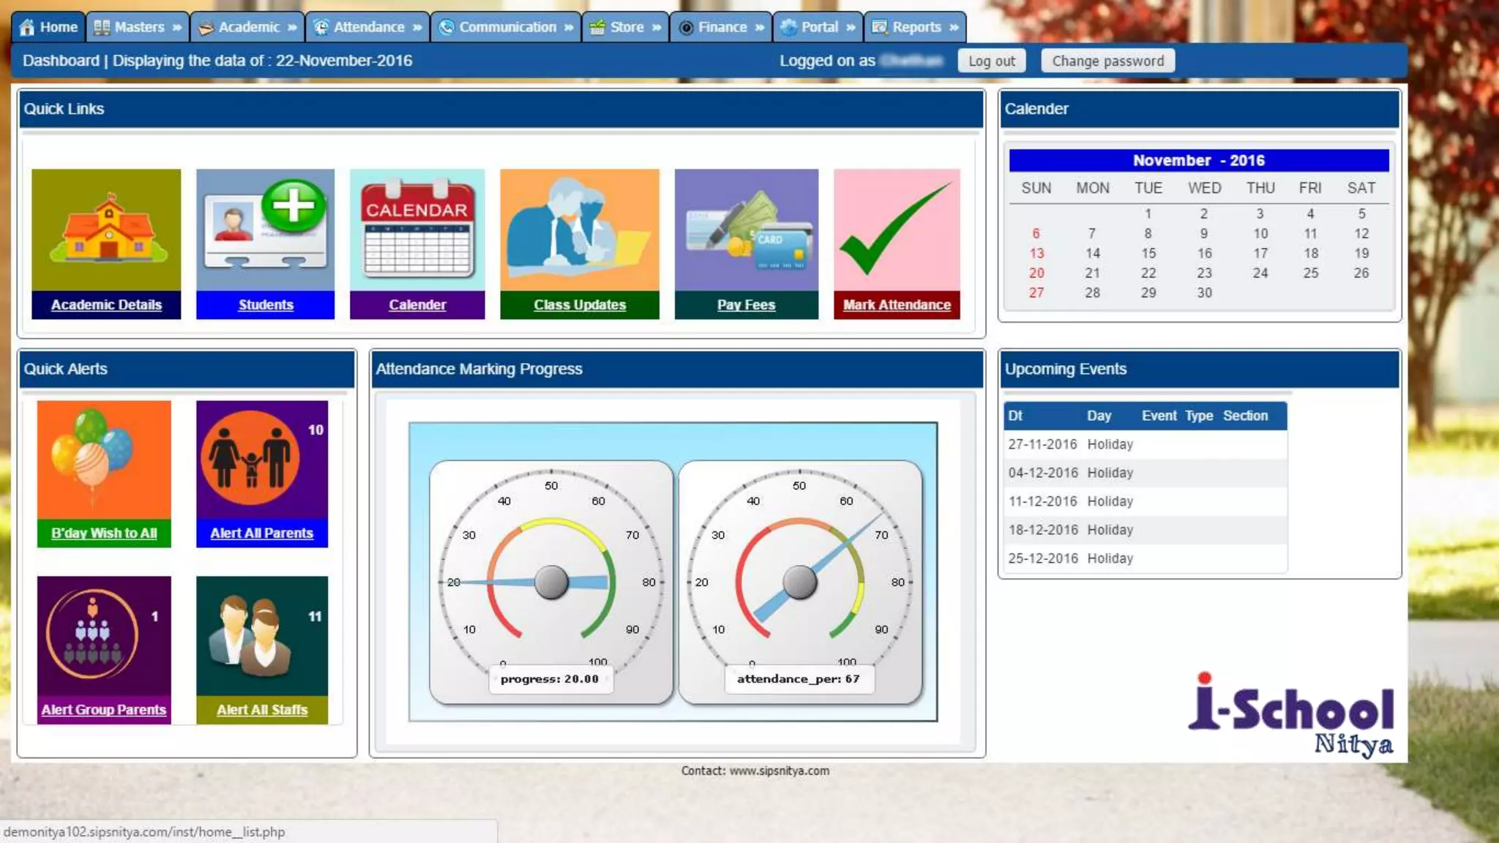Open the Reports menu

point(915,27)
